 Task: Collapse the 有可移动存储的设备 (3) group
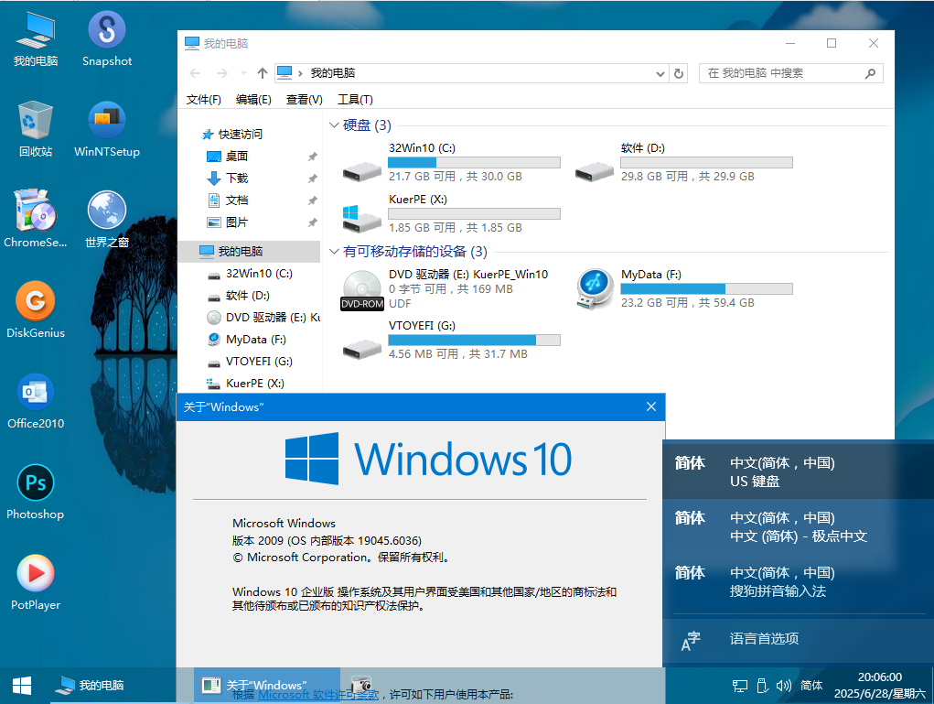pyautogui.click(x=334, y=252)
